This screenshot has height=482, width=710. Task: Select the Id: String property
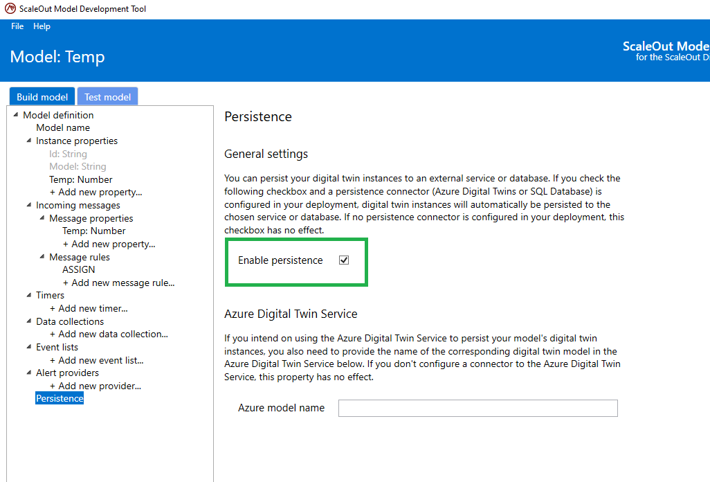[68, 154]
